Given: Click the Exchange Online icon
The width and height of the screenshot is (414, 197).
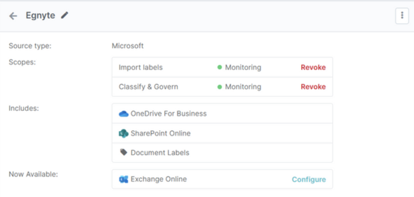Looking at the screenshot, I should coord(124,179).
